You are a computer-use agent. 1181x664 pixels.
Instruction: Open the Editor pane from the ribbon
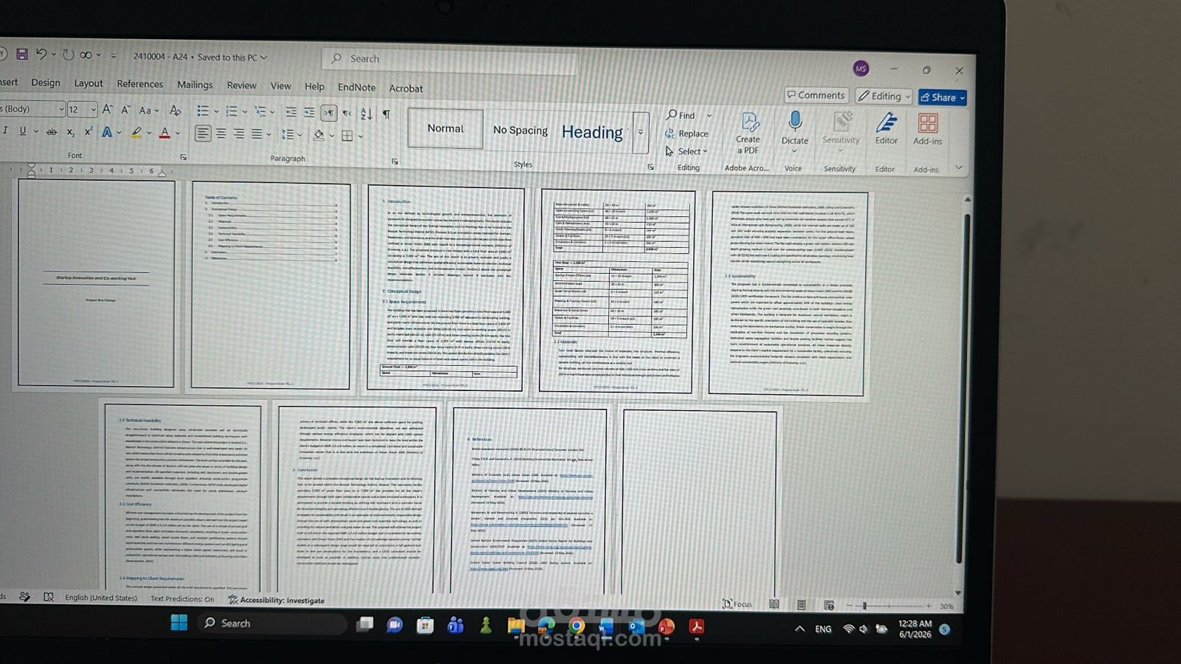pos(886,128)
